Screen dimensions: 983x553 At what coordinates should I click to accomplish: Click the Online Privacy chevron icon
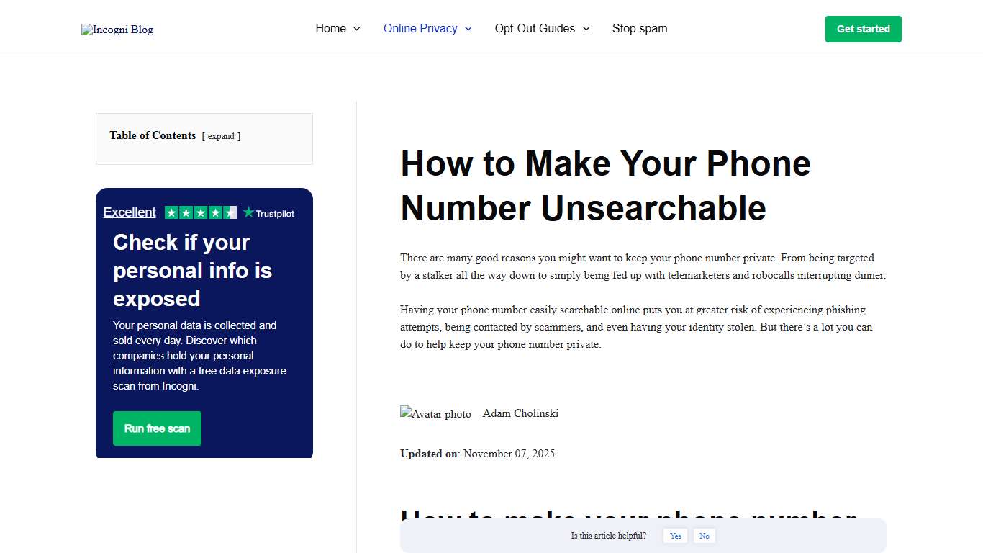[468, 29]
